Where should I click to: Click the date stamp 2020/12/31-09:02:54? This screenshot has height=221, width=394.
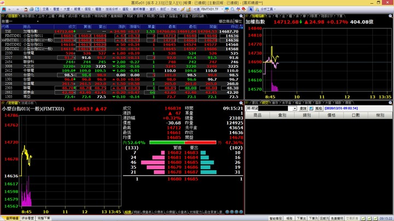coord(341,108)
